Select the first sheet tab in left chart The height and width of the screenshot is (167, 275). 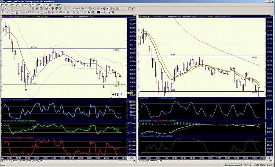15,161
